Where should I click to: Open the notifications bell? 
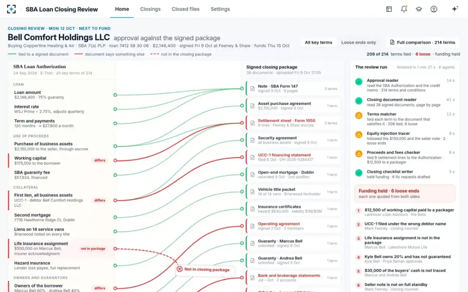coord(404,9)
